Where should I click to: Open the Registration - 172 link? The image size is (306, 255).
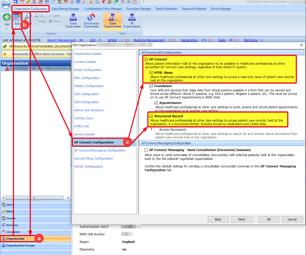(x=194, y=40)
